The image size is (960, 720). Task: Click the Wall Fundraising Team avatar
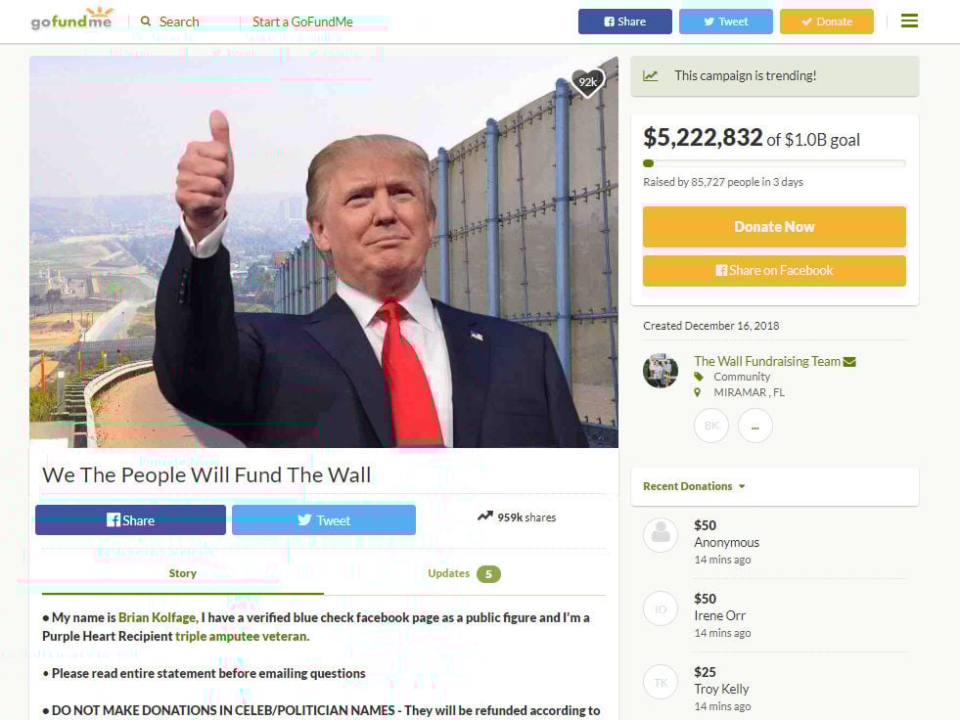click(x=661, y=371)
